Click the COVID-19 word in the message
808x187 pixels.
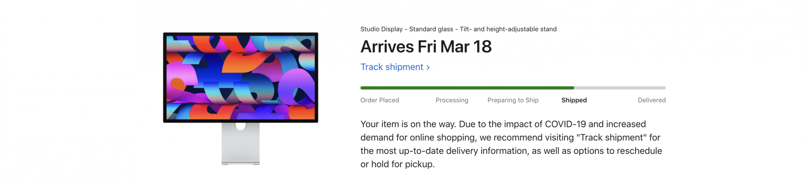tap(565, 124)
